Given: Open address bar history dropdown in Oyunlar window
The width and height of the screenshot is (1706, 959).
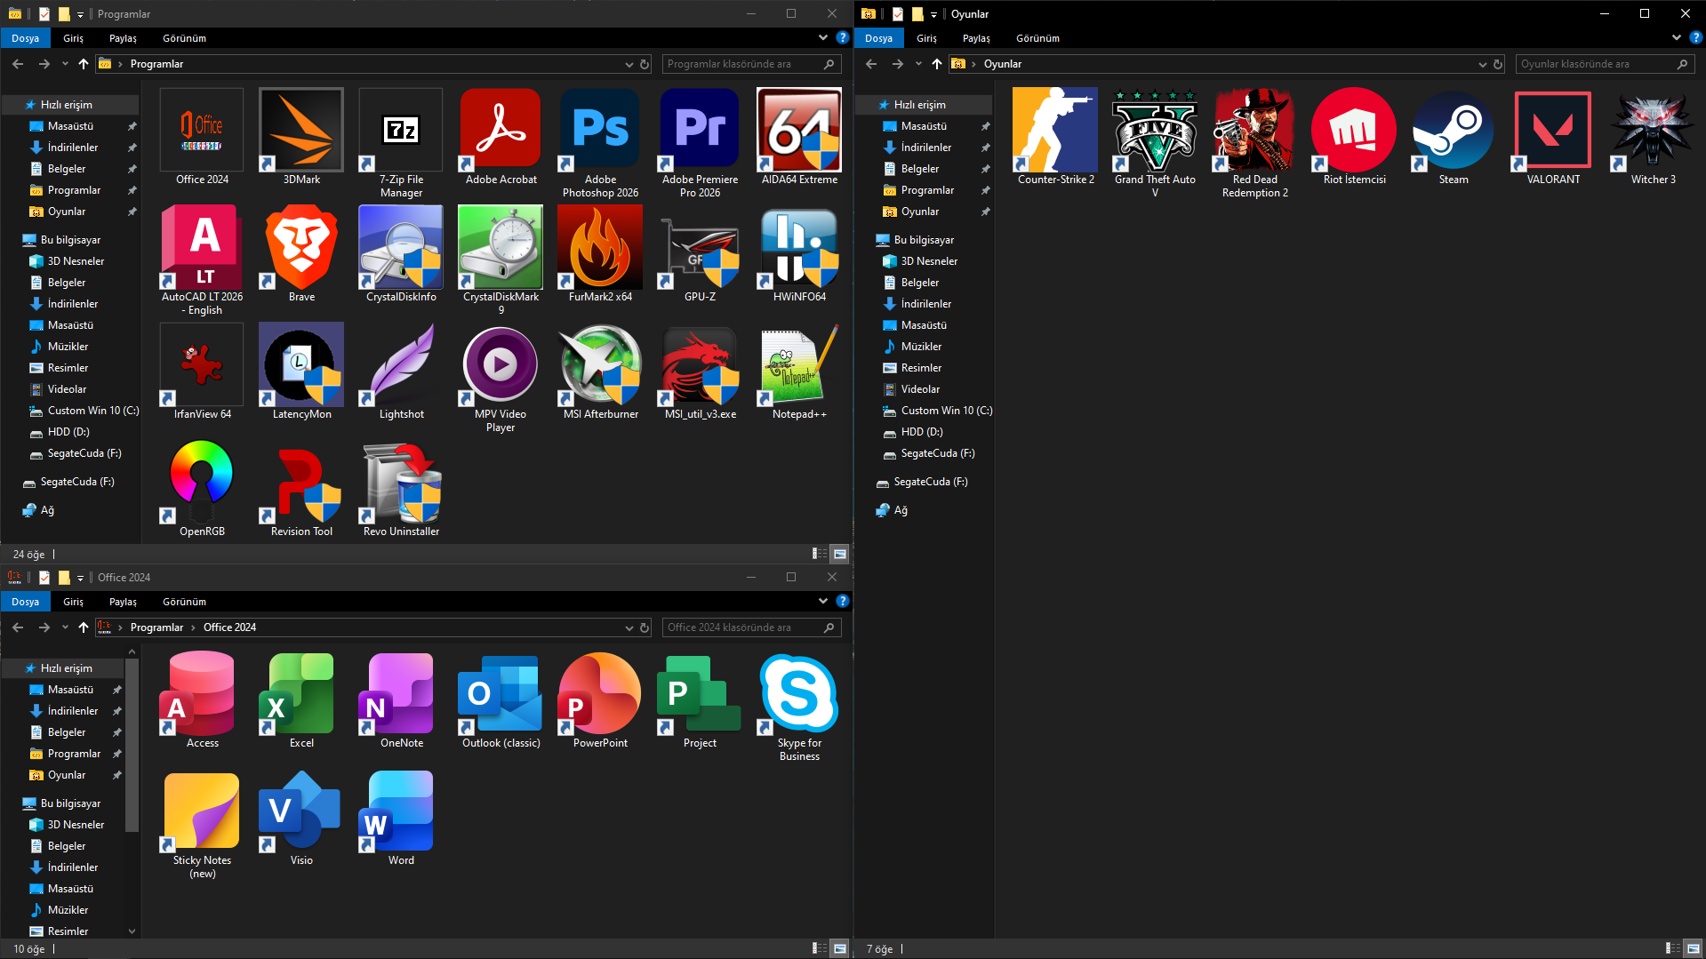Looking at the screenshot, I should [x=1482, y=64].
